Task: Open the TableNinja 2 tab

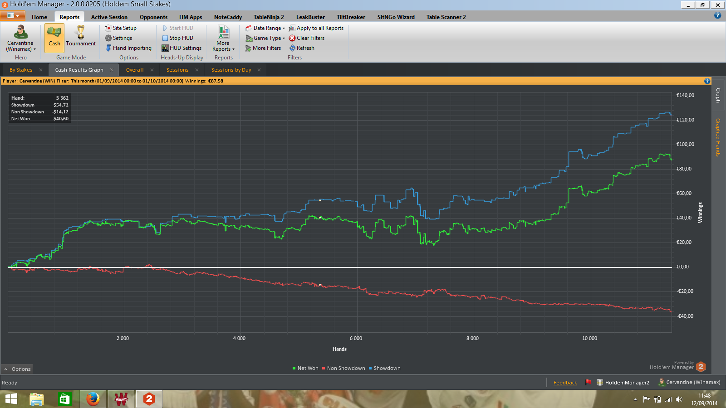Action: click(269, 17)
